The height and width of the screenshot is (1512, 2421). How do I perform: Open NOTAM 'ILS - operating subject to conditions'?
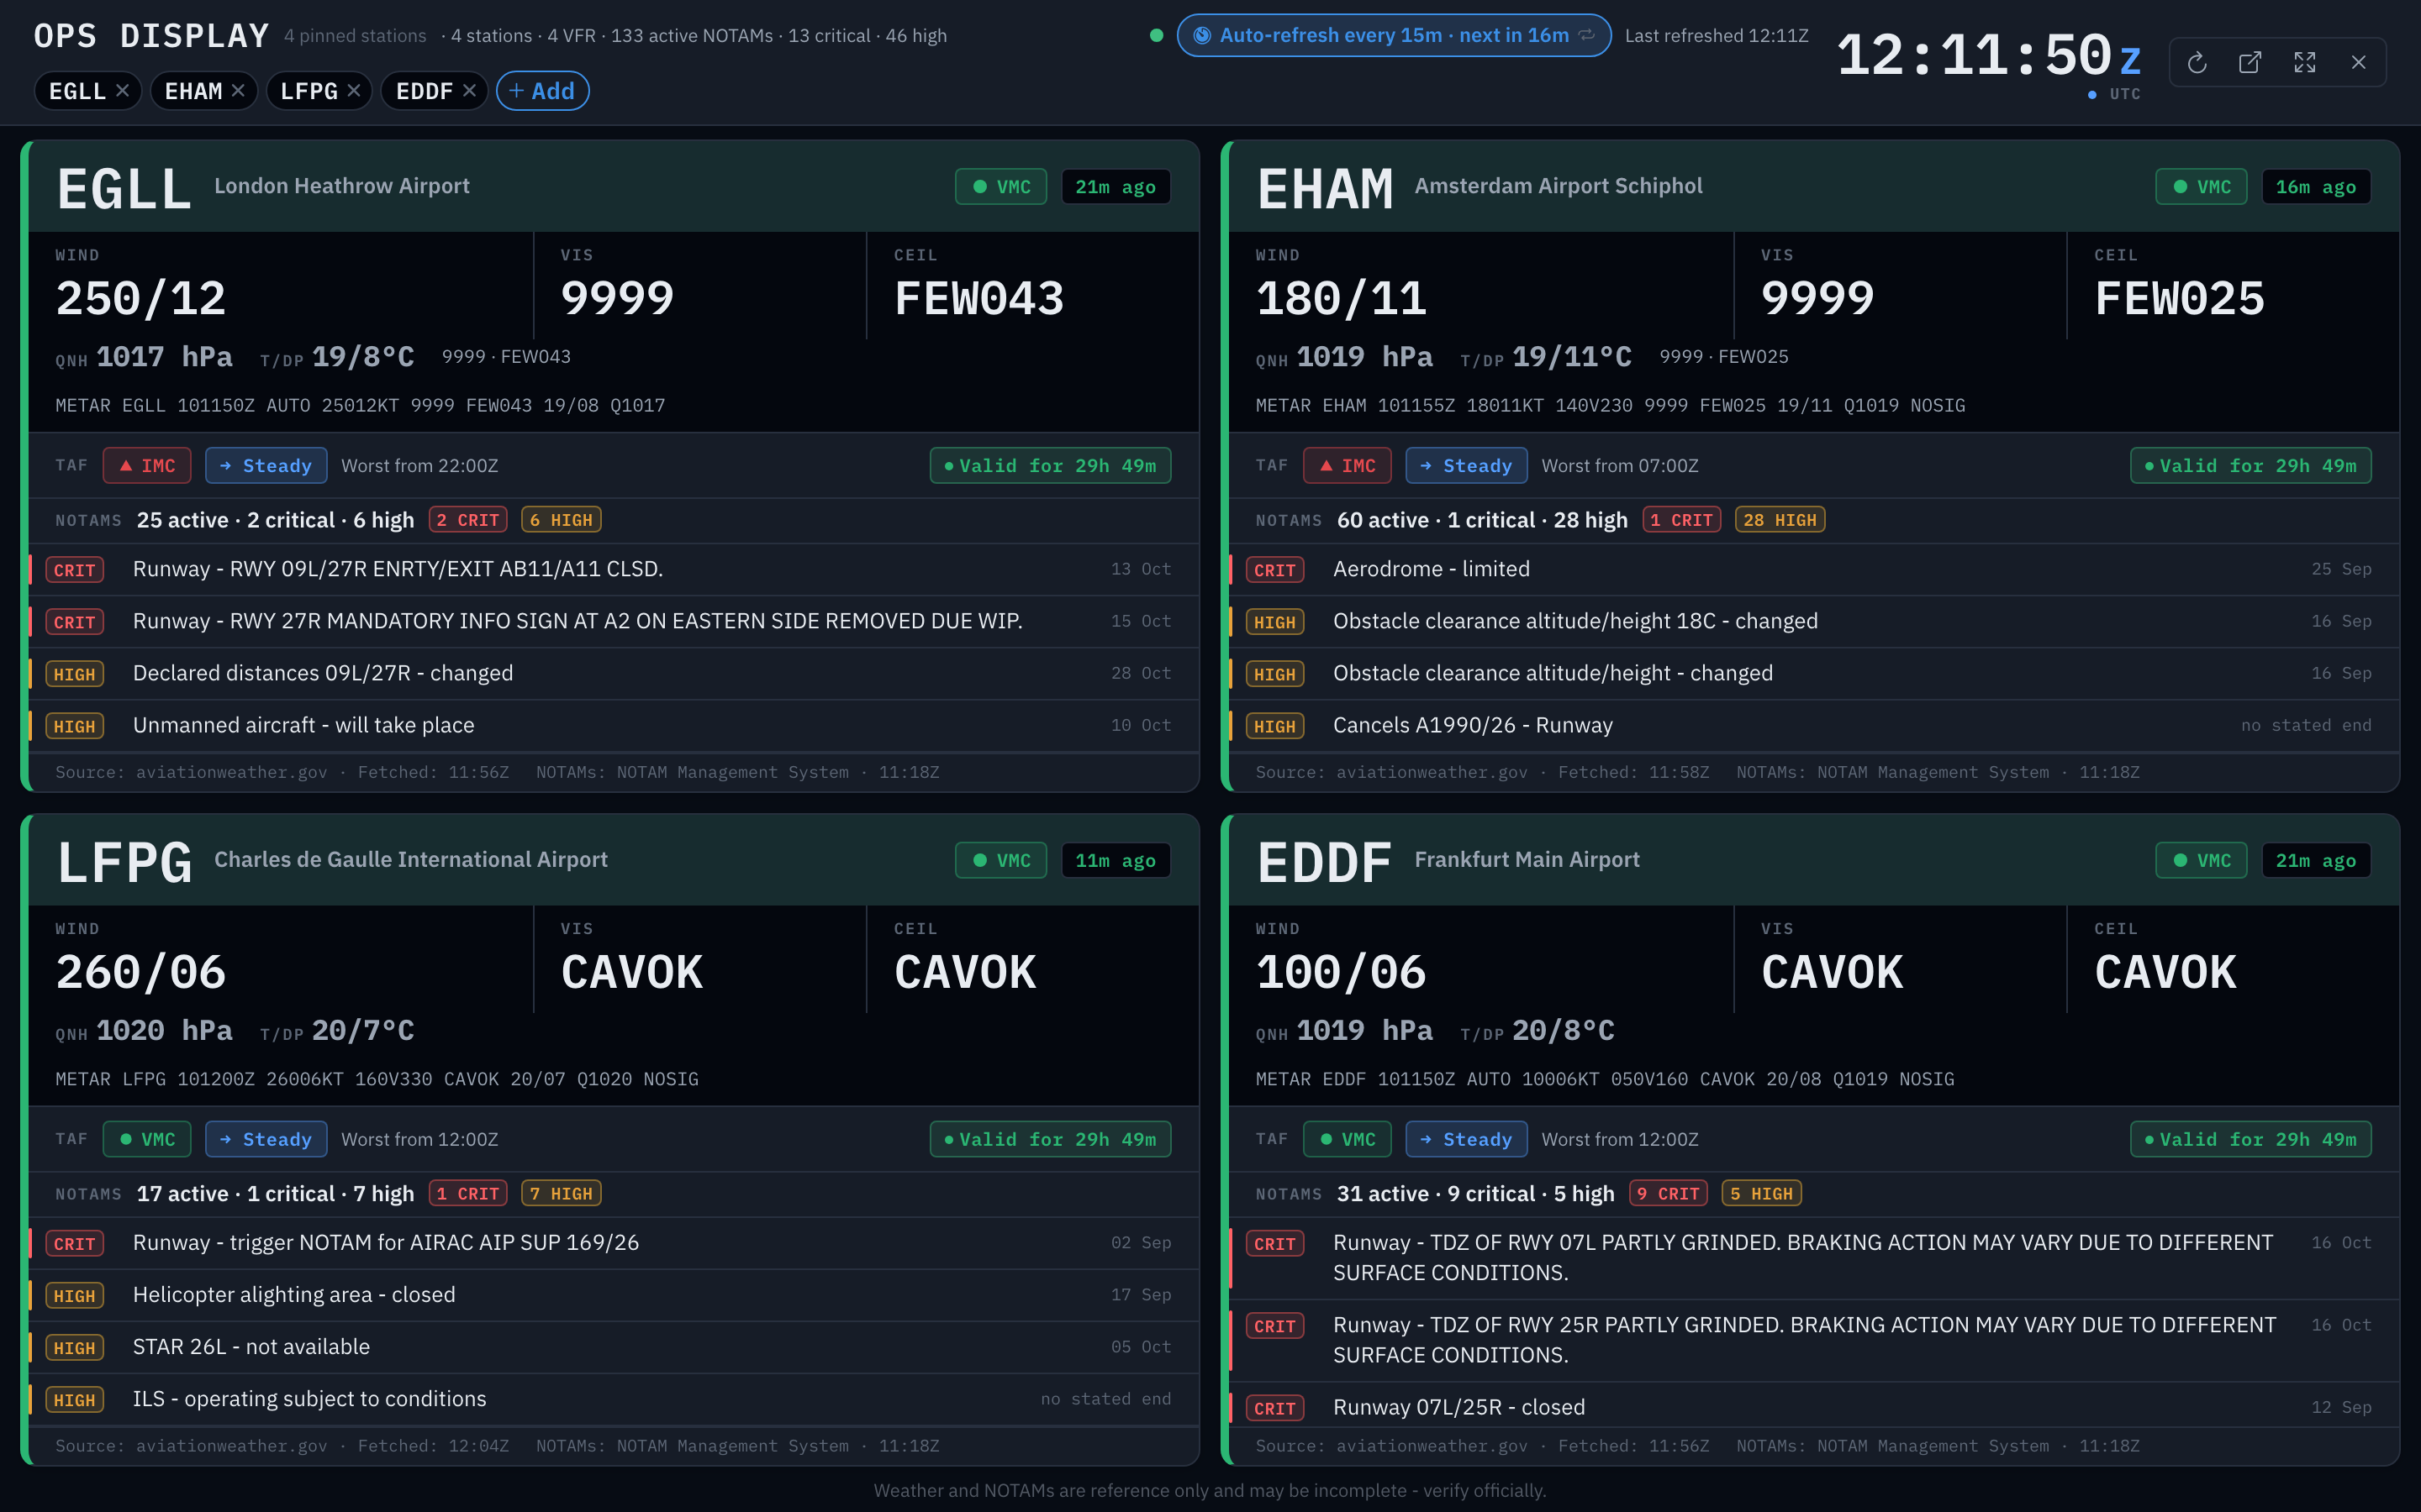click(614, 1400)
